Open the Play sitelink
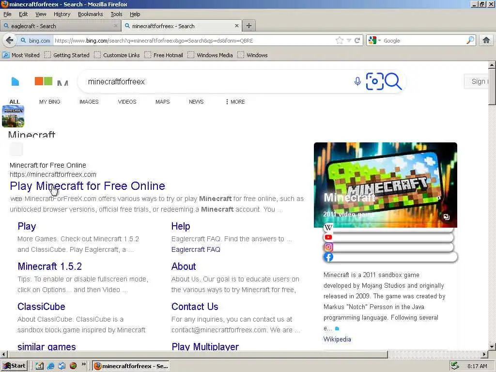The image size is (496, 372). (27, 226)
